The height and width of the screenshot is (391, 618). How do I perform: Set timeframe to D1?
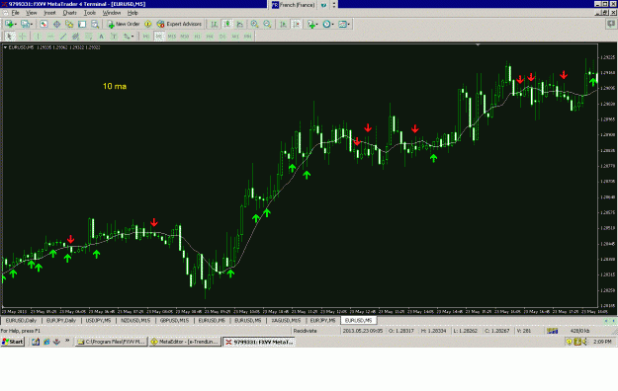coord(222,37)
